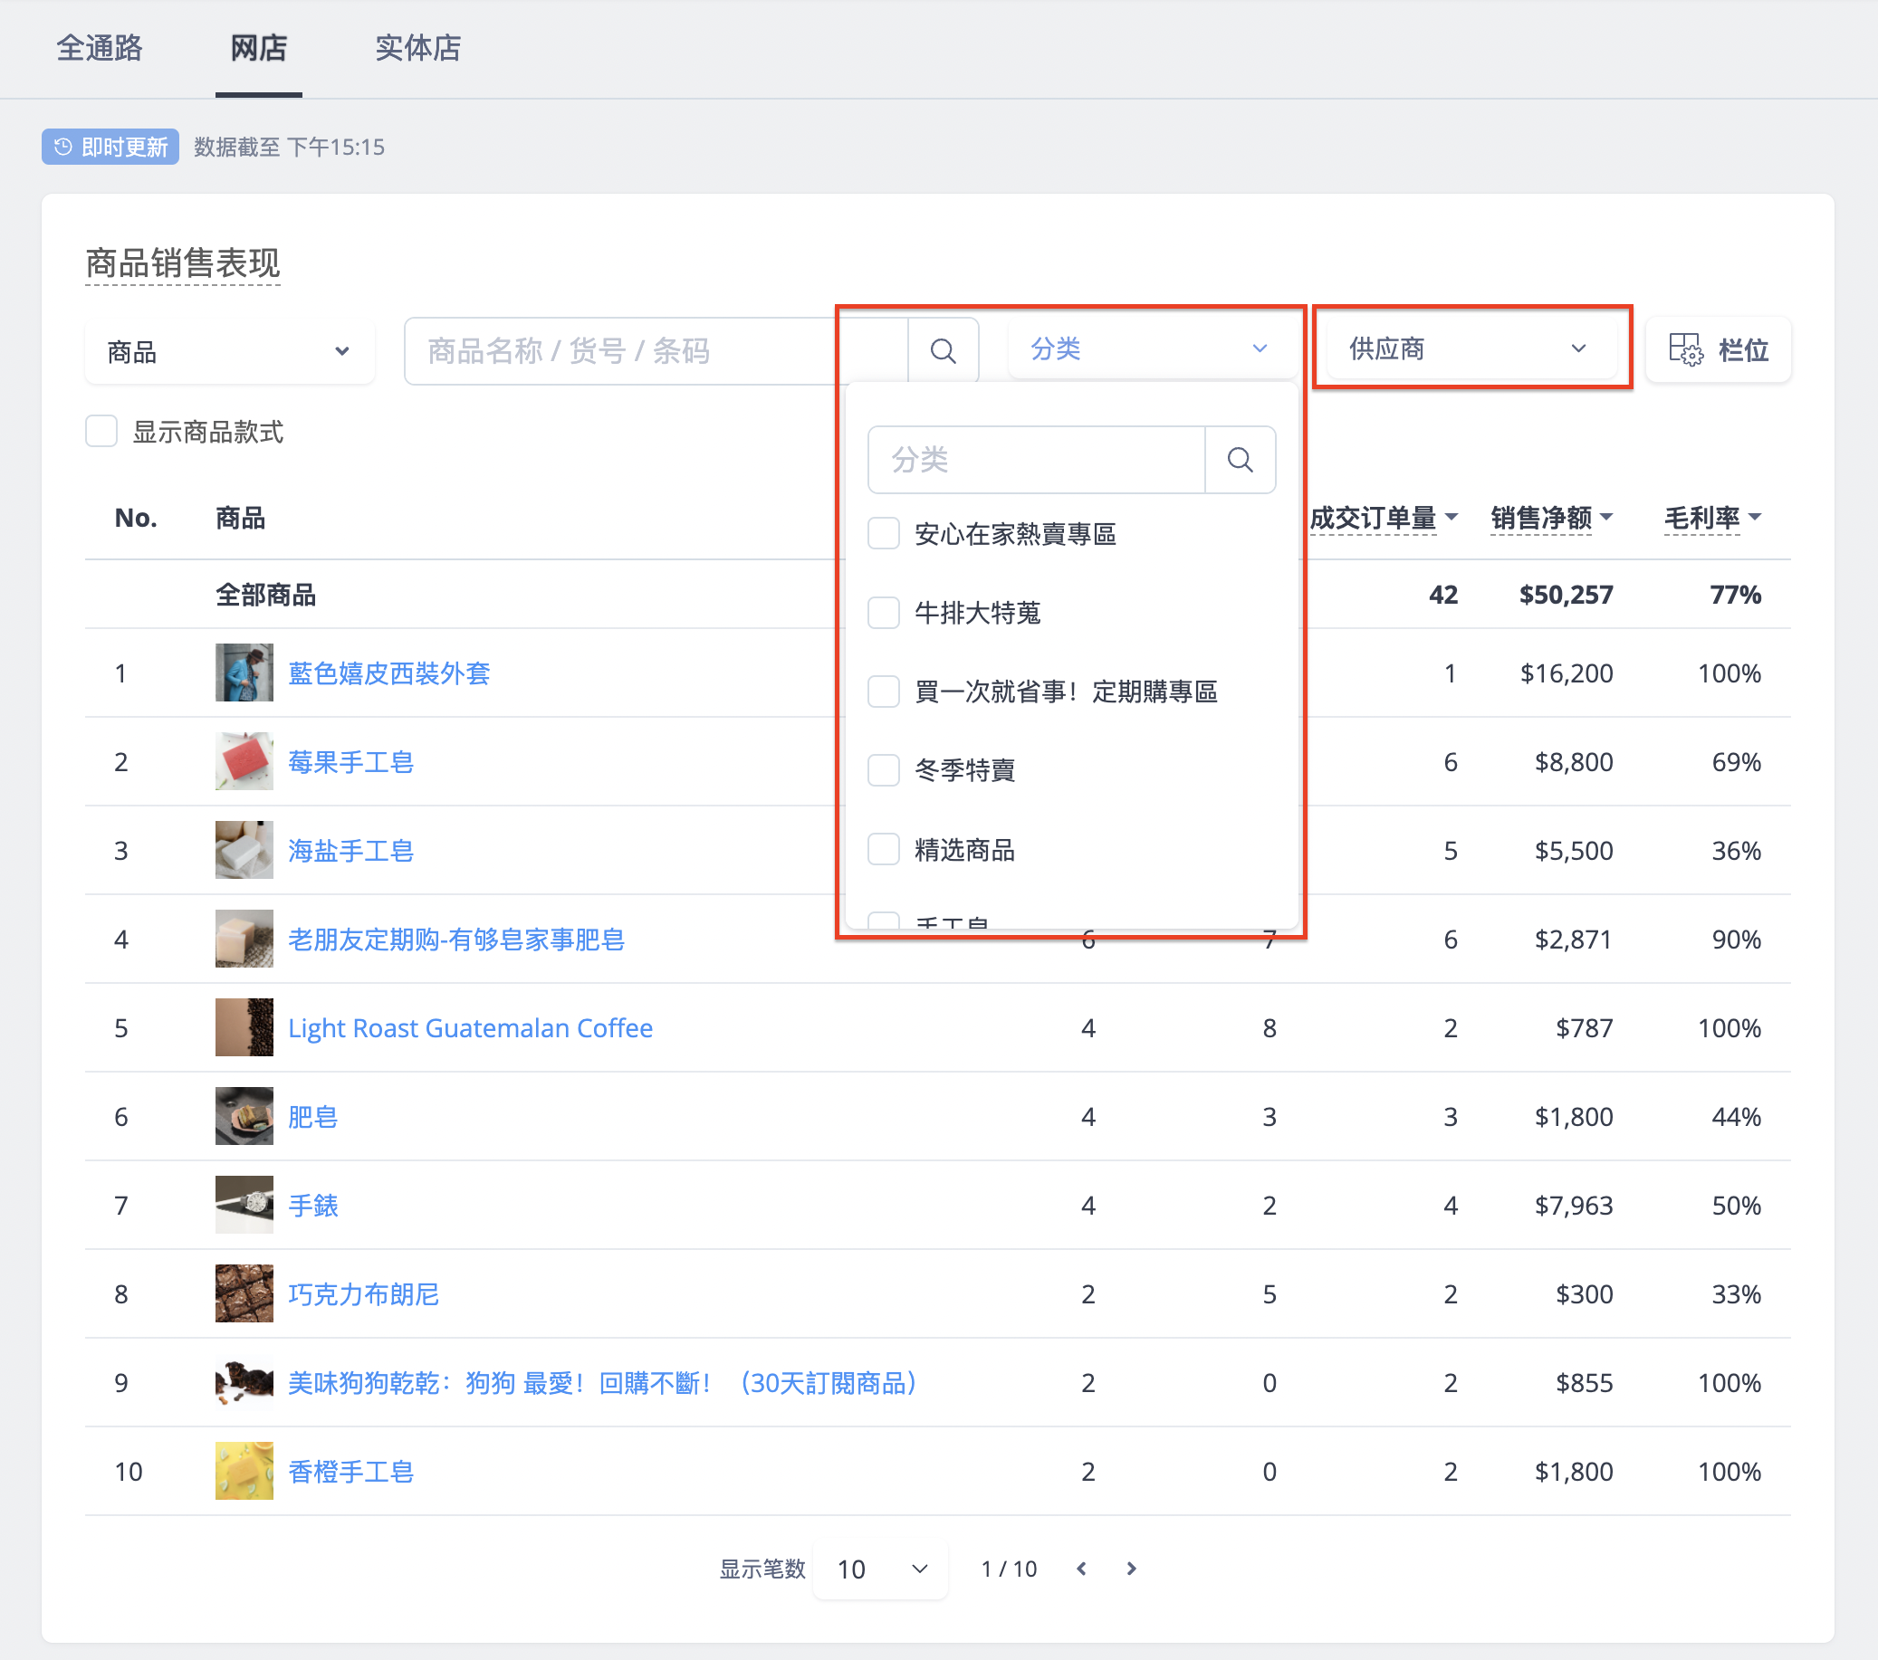Open the 商品 type dropdown
Viewport: 1878px width, 1660px height.
(230, 351)
